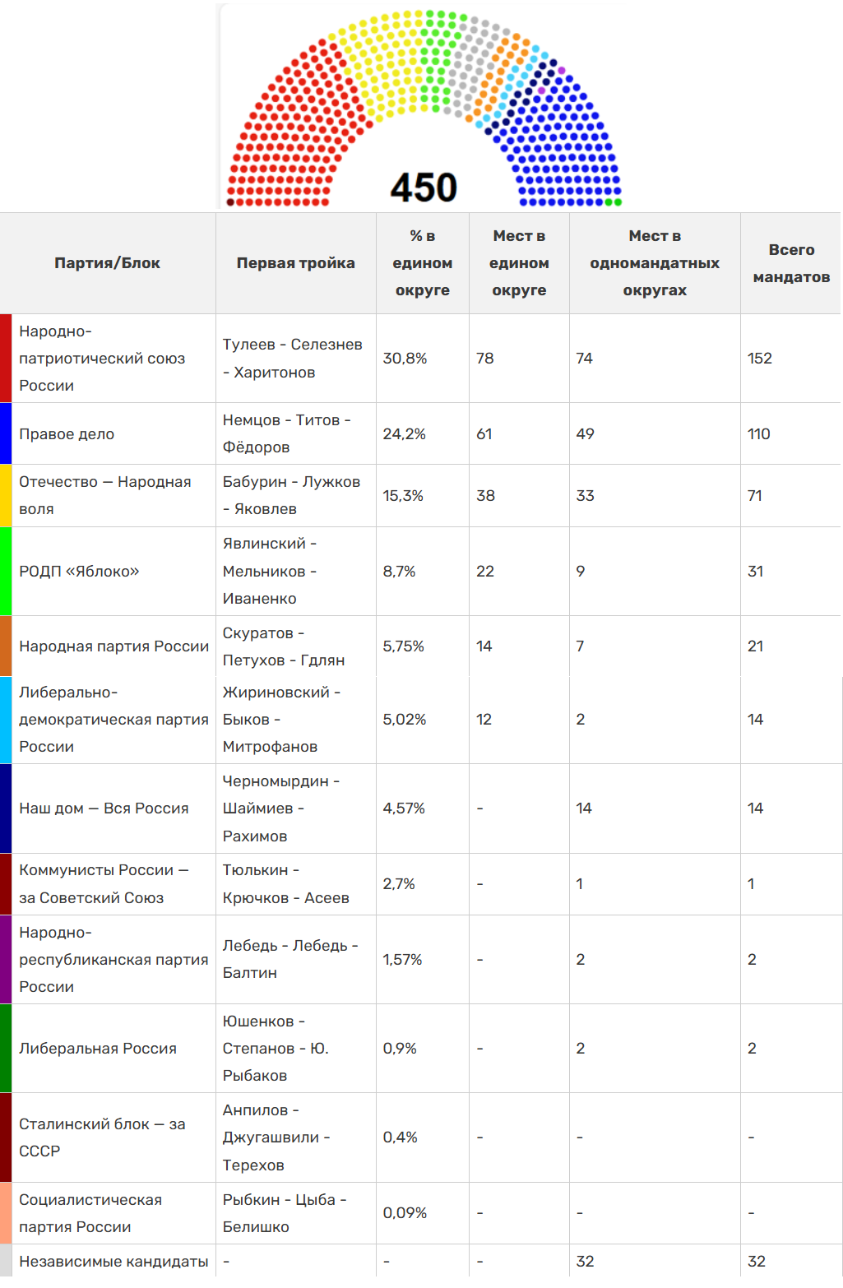The image size is (843, 1288).
Task: Select the Всего мандатов column header
Action: tap(790, 263)
